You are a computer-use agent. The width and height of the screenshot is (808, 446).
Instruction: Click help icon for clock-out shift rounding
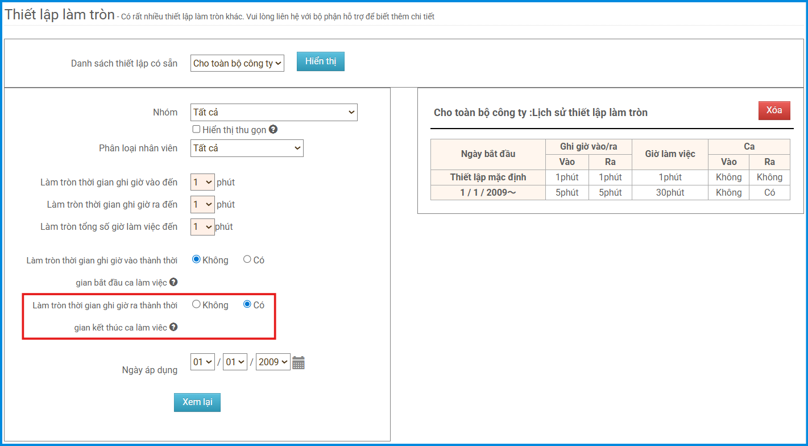pyautogui.click(x=173, y=327)
